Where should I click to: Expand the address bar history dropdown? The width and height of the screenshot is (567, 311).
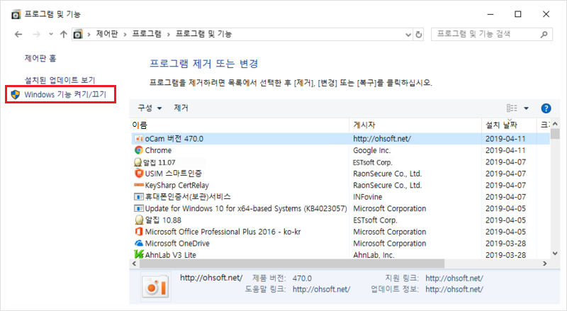tap(408, 35)
